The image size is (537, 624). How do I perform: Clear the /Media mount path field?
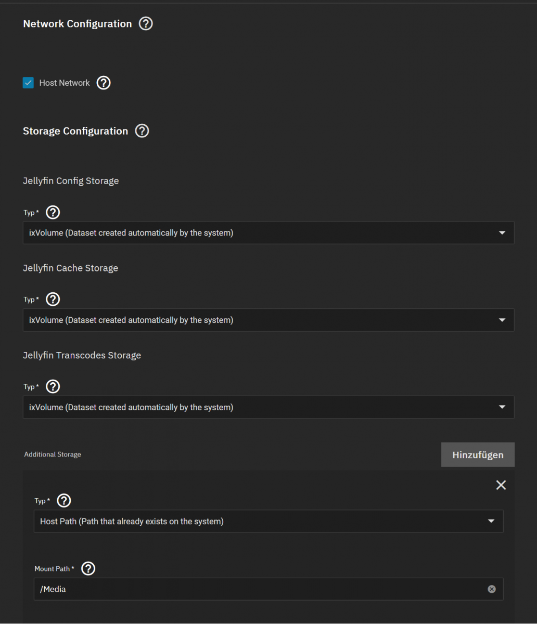(x=492, y=589)
